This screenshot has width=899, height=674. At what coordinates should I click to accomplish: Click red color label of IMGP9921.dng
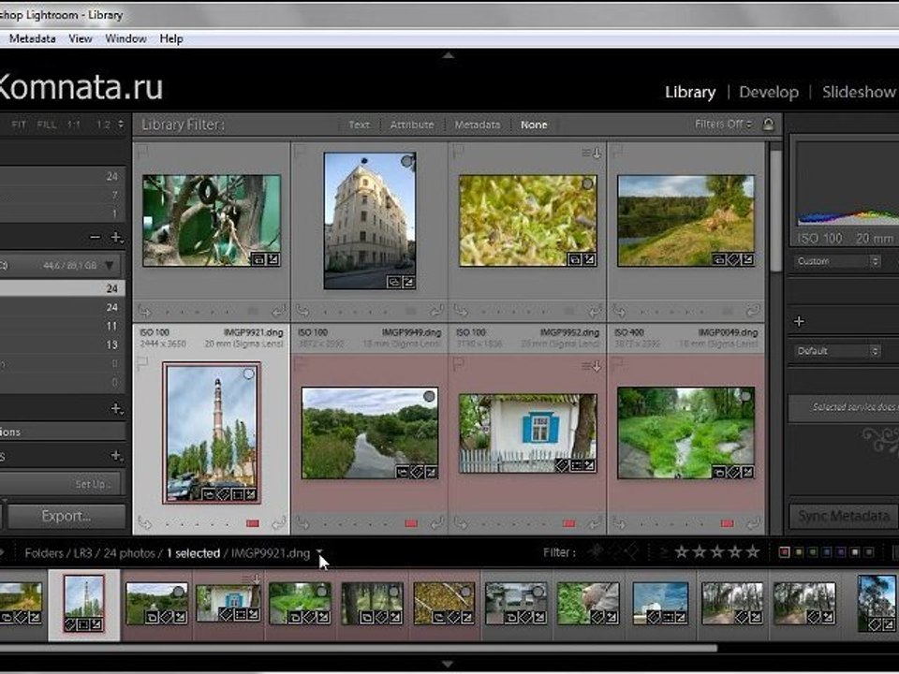click(x=252, y=523)
